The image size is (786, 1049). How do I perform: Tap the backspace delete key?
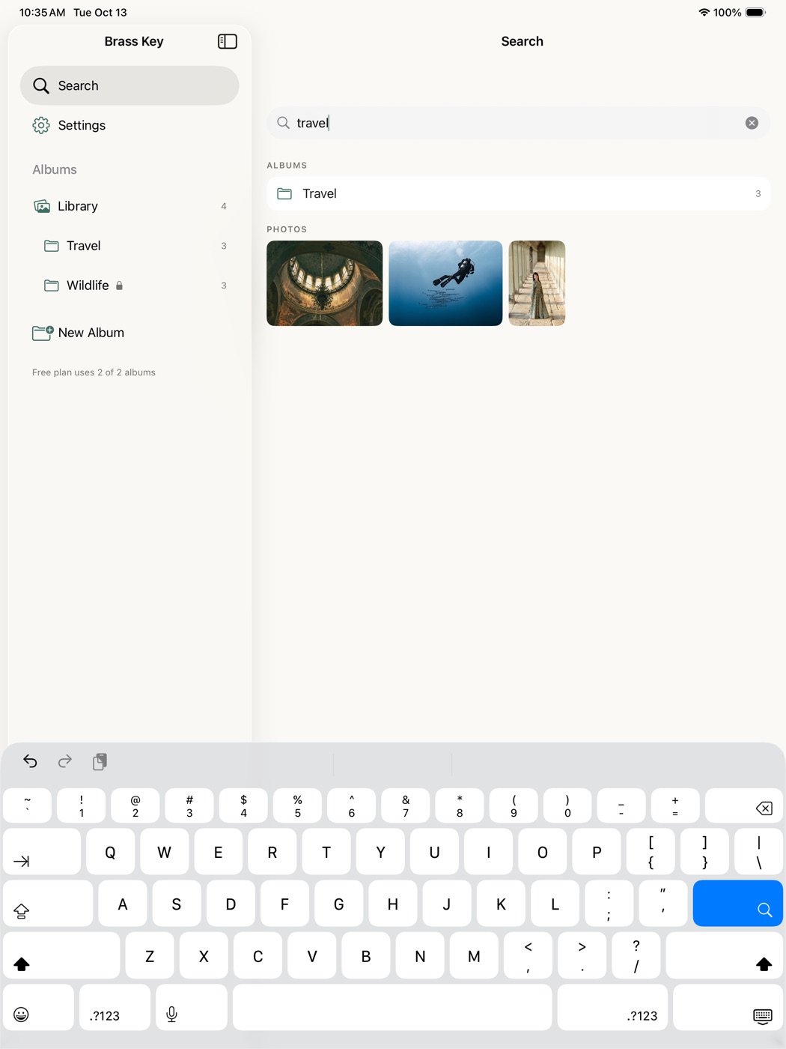pyautogui.click(x=744, y=806)
